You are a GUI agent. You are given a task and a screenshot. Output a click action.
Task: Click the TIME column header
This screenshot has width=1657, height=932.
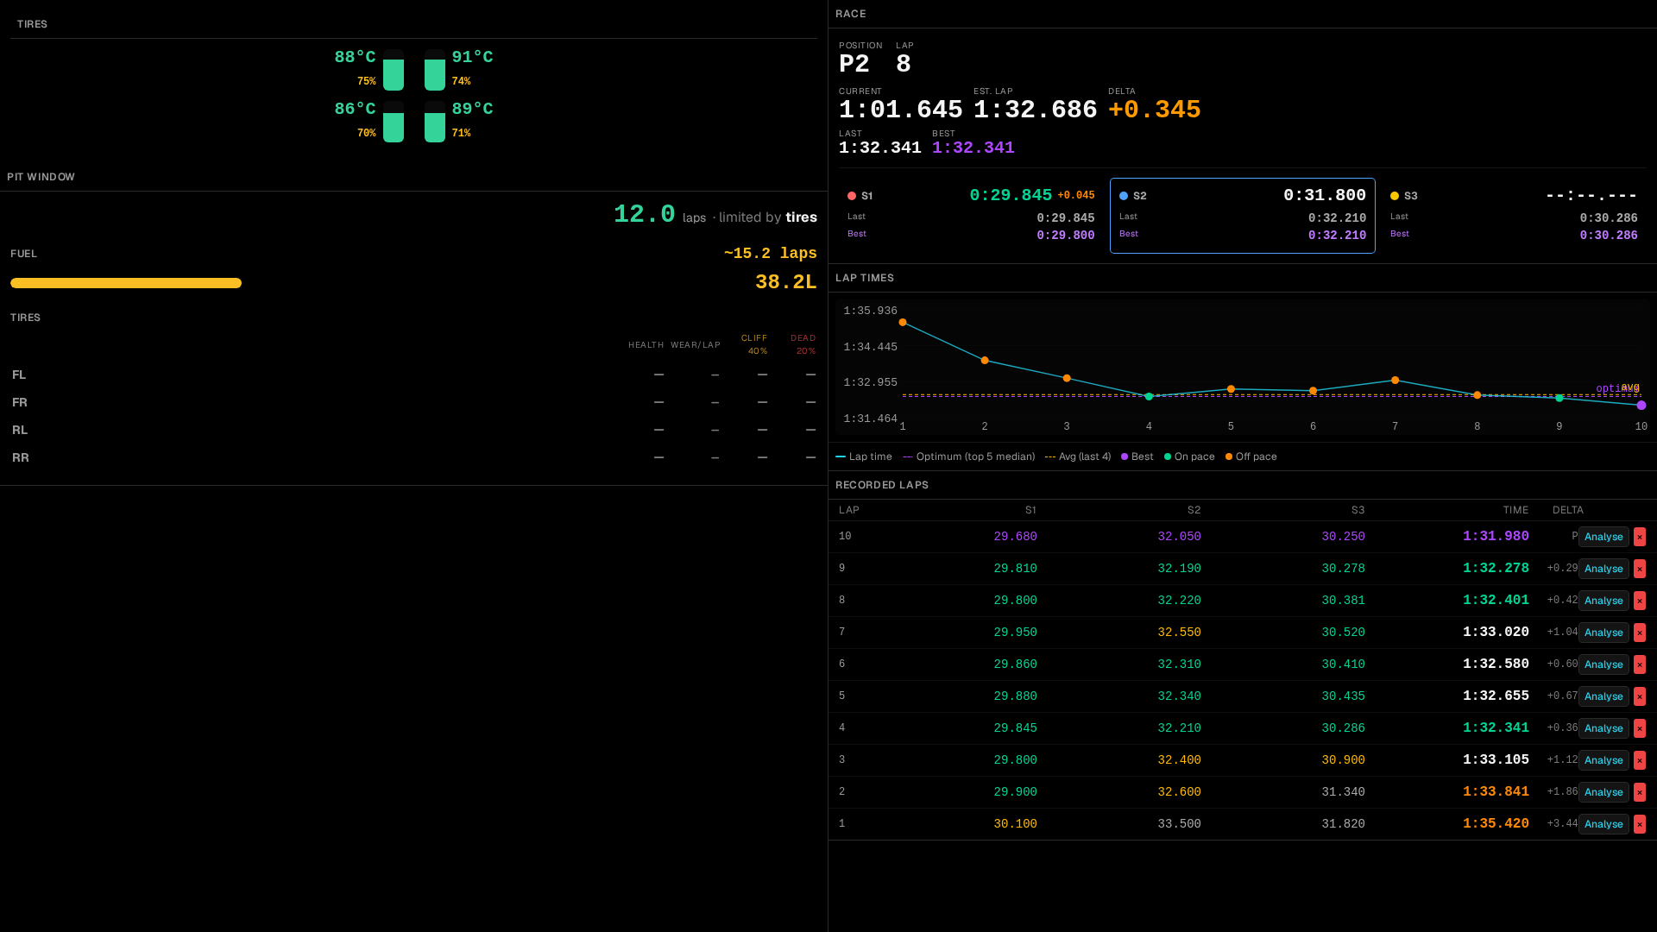pos(1515,510)
